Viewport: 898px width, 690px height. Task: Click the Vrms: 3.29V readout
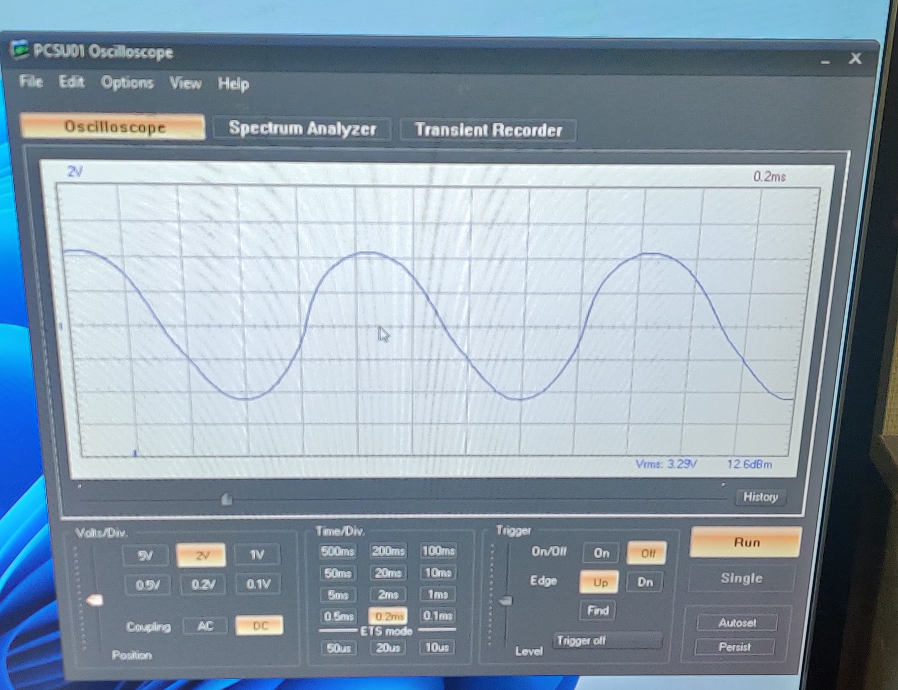point(666,464)
